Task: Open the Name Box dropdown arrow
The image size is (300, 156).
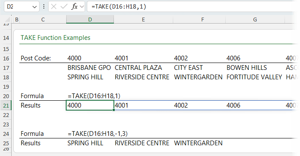Action: (34, 7)
